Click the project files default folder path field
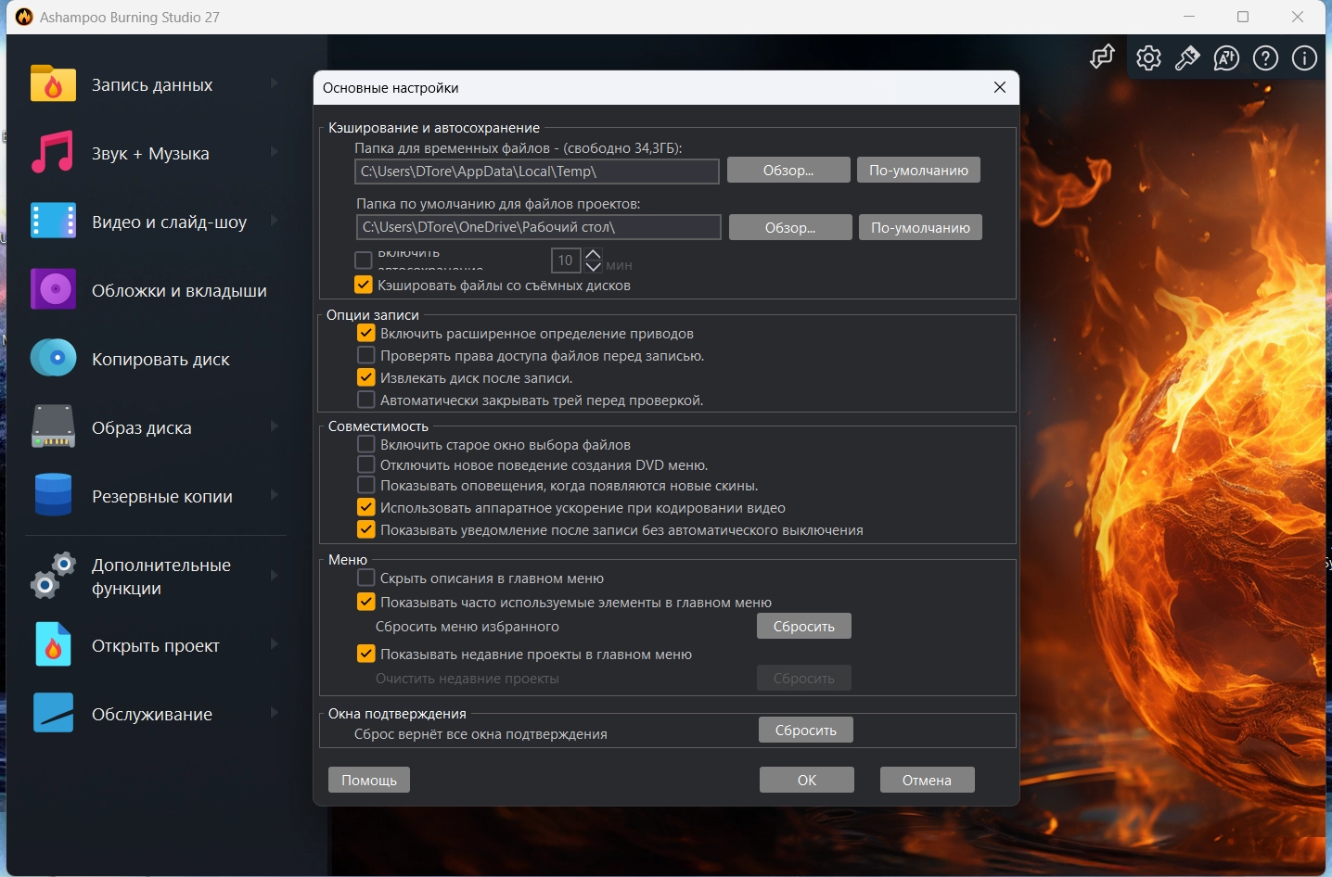 pos(538,227)
